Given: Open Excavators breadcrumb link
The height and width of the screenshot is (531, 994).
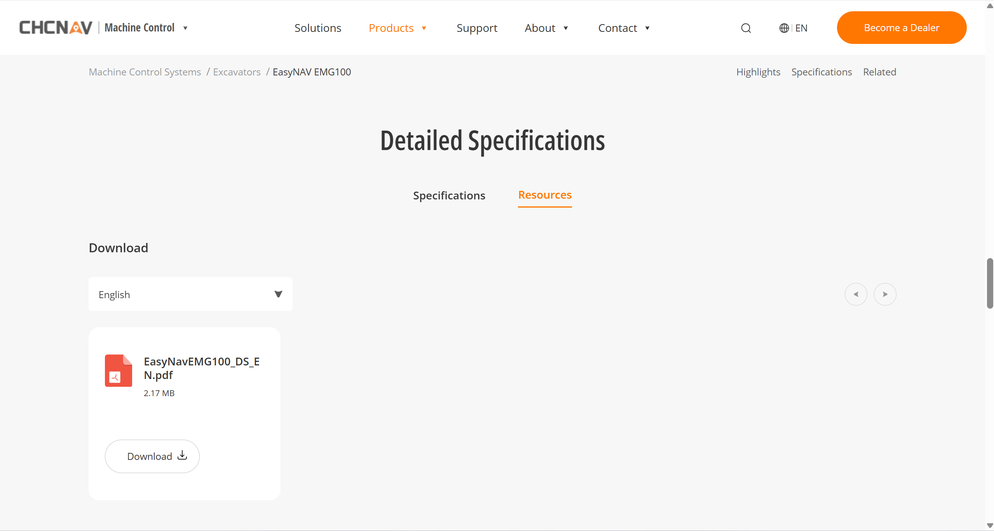Looking at the screenshot, I should pos(237,72).
